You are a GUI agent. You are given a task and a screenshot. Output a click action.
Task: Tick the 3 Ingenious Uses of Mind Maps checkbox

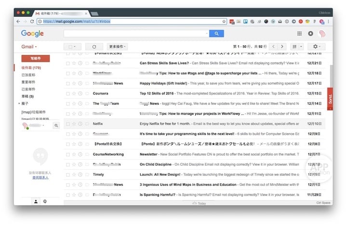(68, 185)
